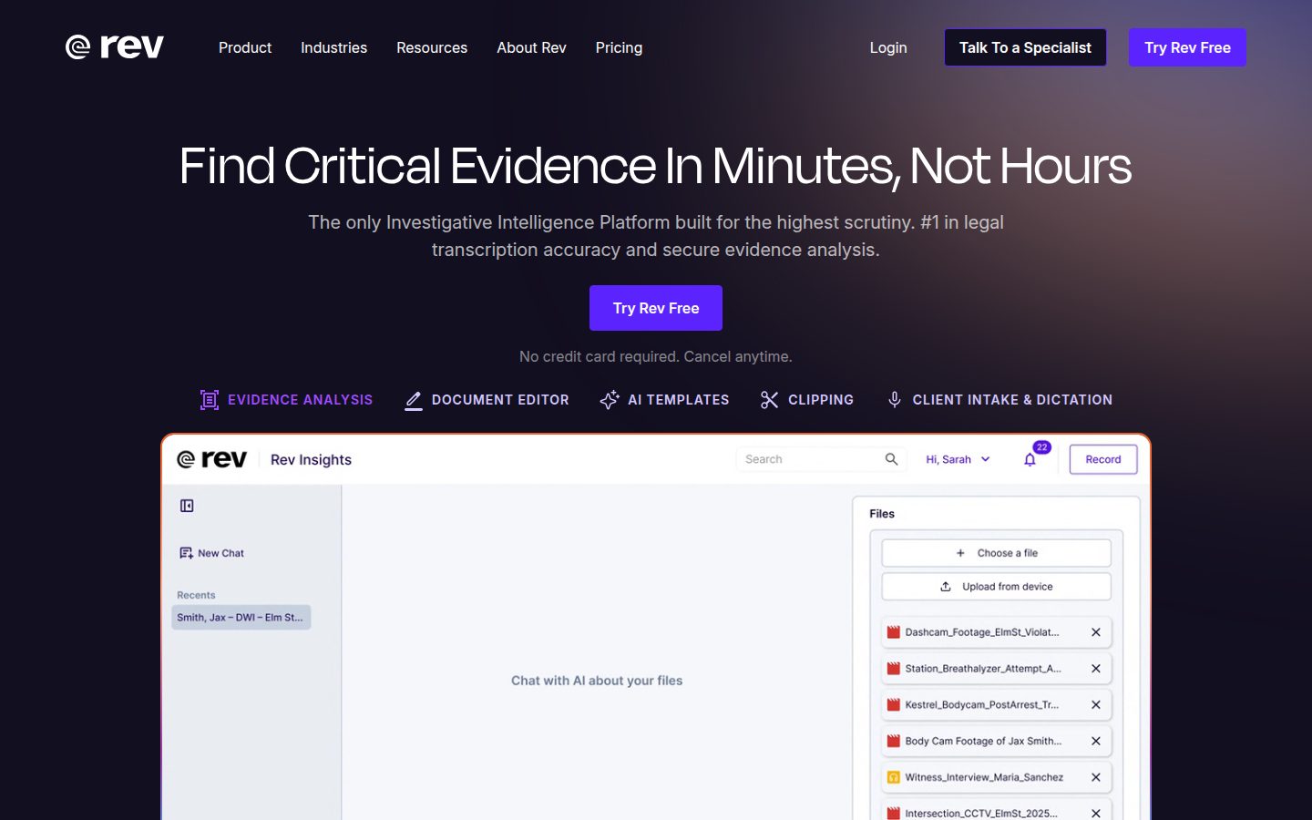Click the microphone icon for Client Intake
Viewport: 1312px width, 820px height.
click(895, 400)
